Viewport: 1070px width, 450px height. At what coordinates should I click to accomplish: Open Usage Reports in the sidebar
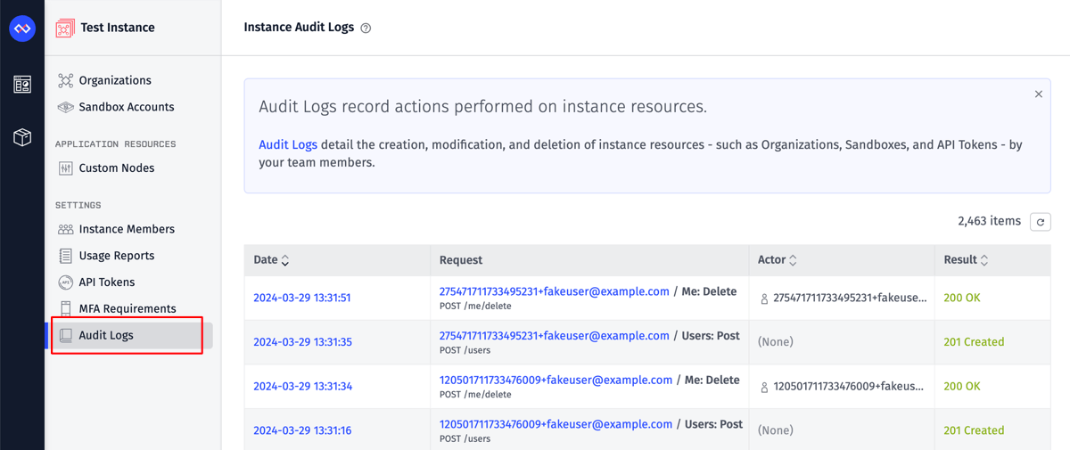pyautogui.click(x=117, y=256)
